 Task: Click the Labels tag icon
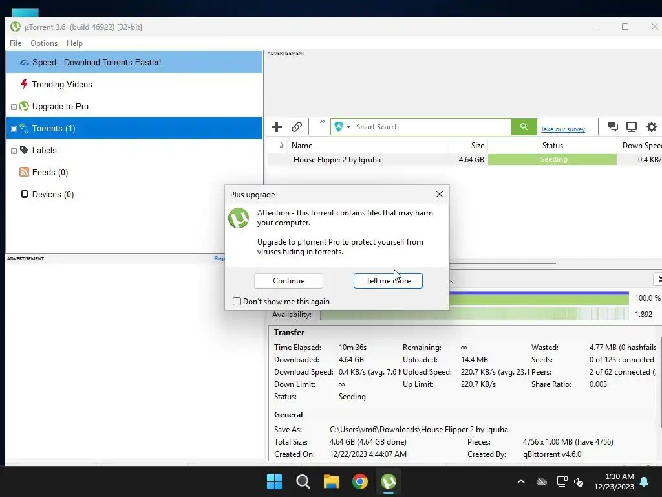point(24,149)
